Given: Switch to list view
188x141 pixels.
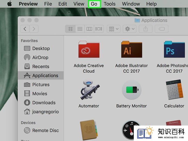Looking at the screenshot, I should click(80, 29).
